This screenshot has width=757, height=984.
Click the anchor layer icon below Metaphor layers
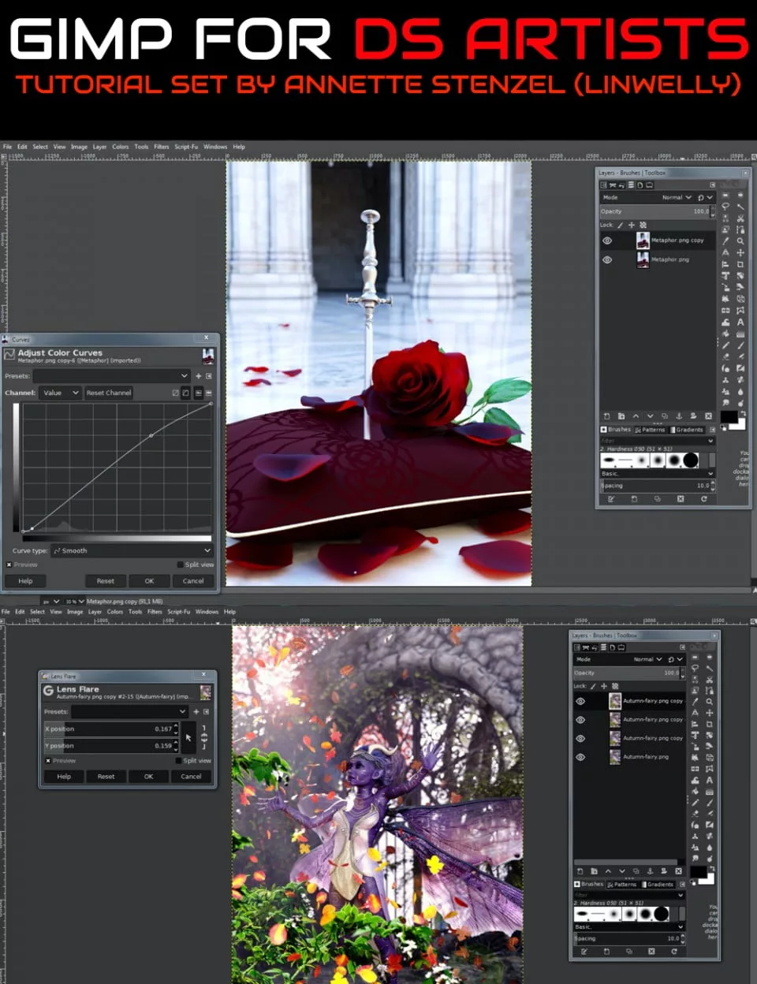679,416
